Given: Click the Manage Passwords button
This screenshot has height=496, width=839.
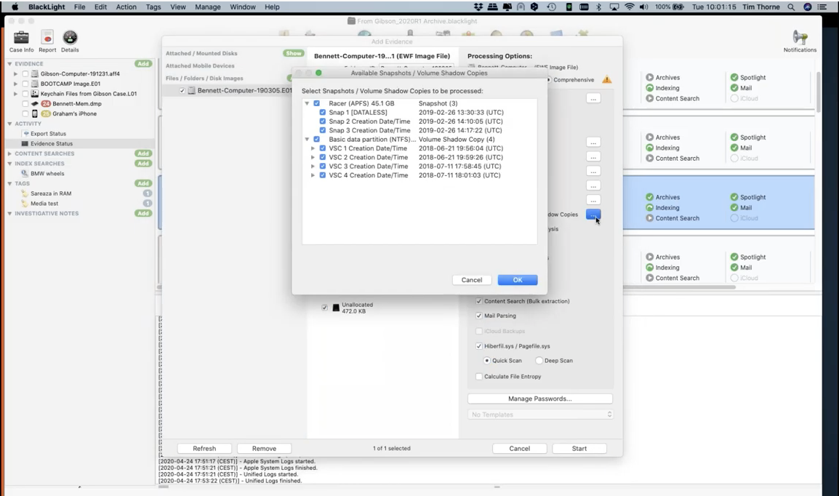Looking at the screenshot, I should point(540,399).
